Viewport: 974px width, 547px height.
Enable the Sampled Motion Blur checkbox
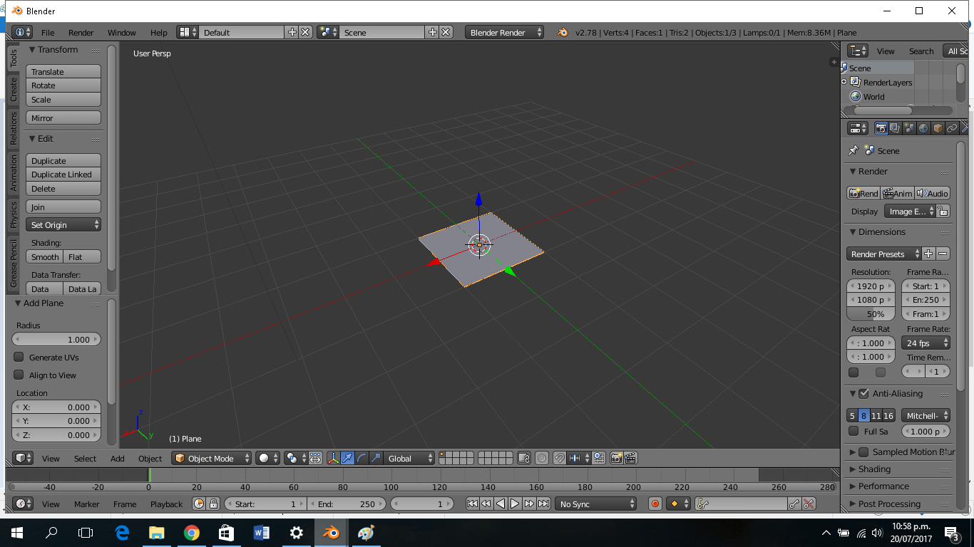(863, 452)
